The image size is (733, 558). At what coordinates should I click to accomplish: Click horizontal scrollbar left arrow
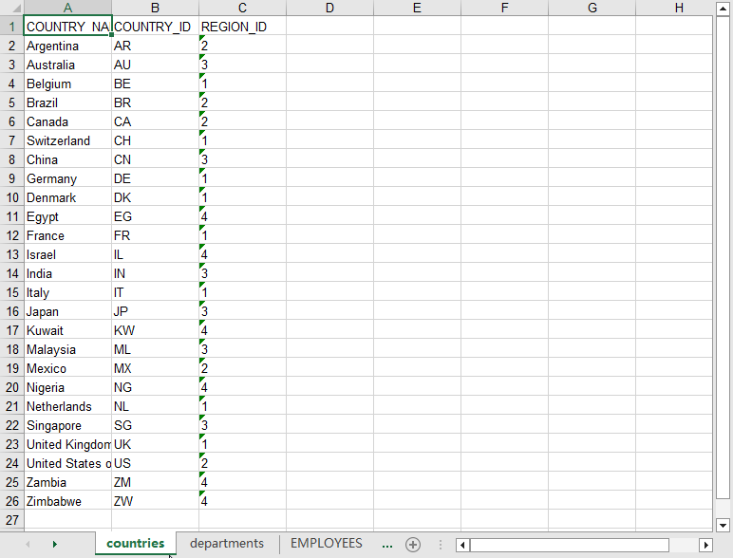(x=462, y=545)
